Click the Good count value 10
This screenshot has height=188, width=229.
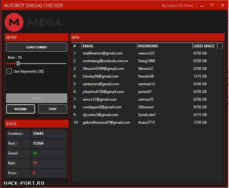point(35,153)
